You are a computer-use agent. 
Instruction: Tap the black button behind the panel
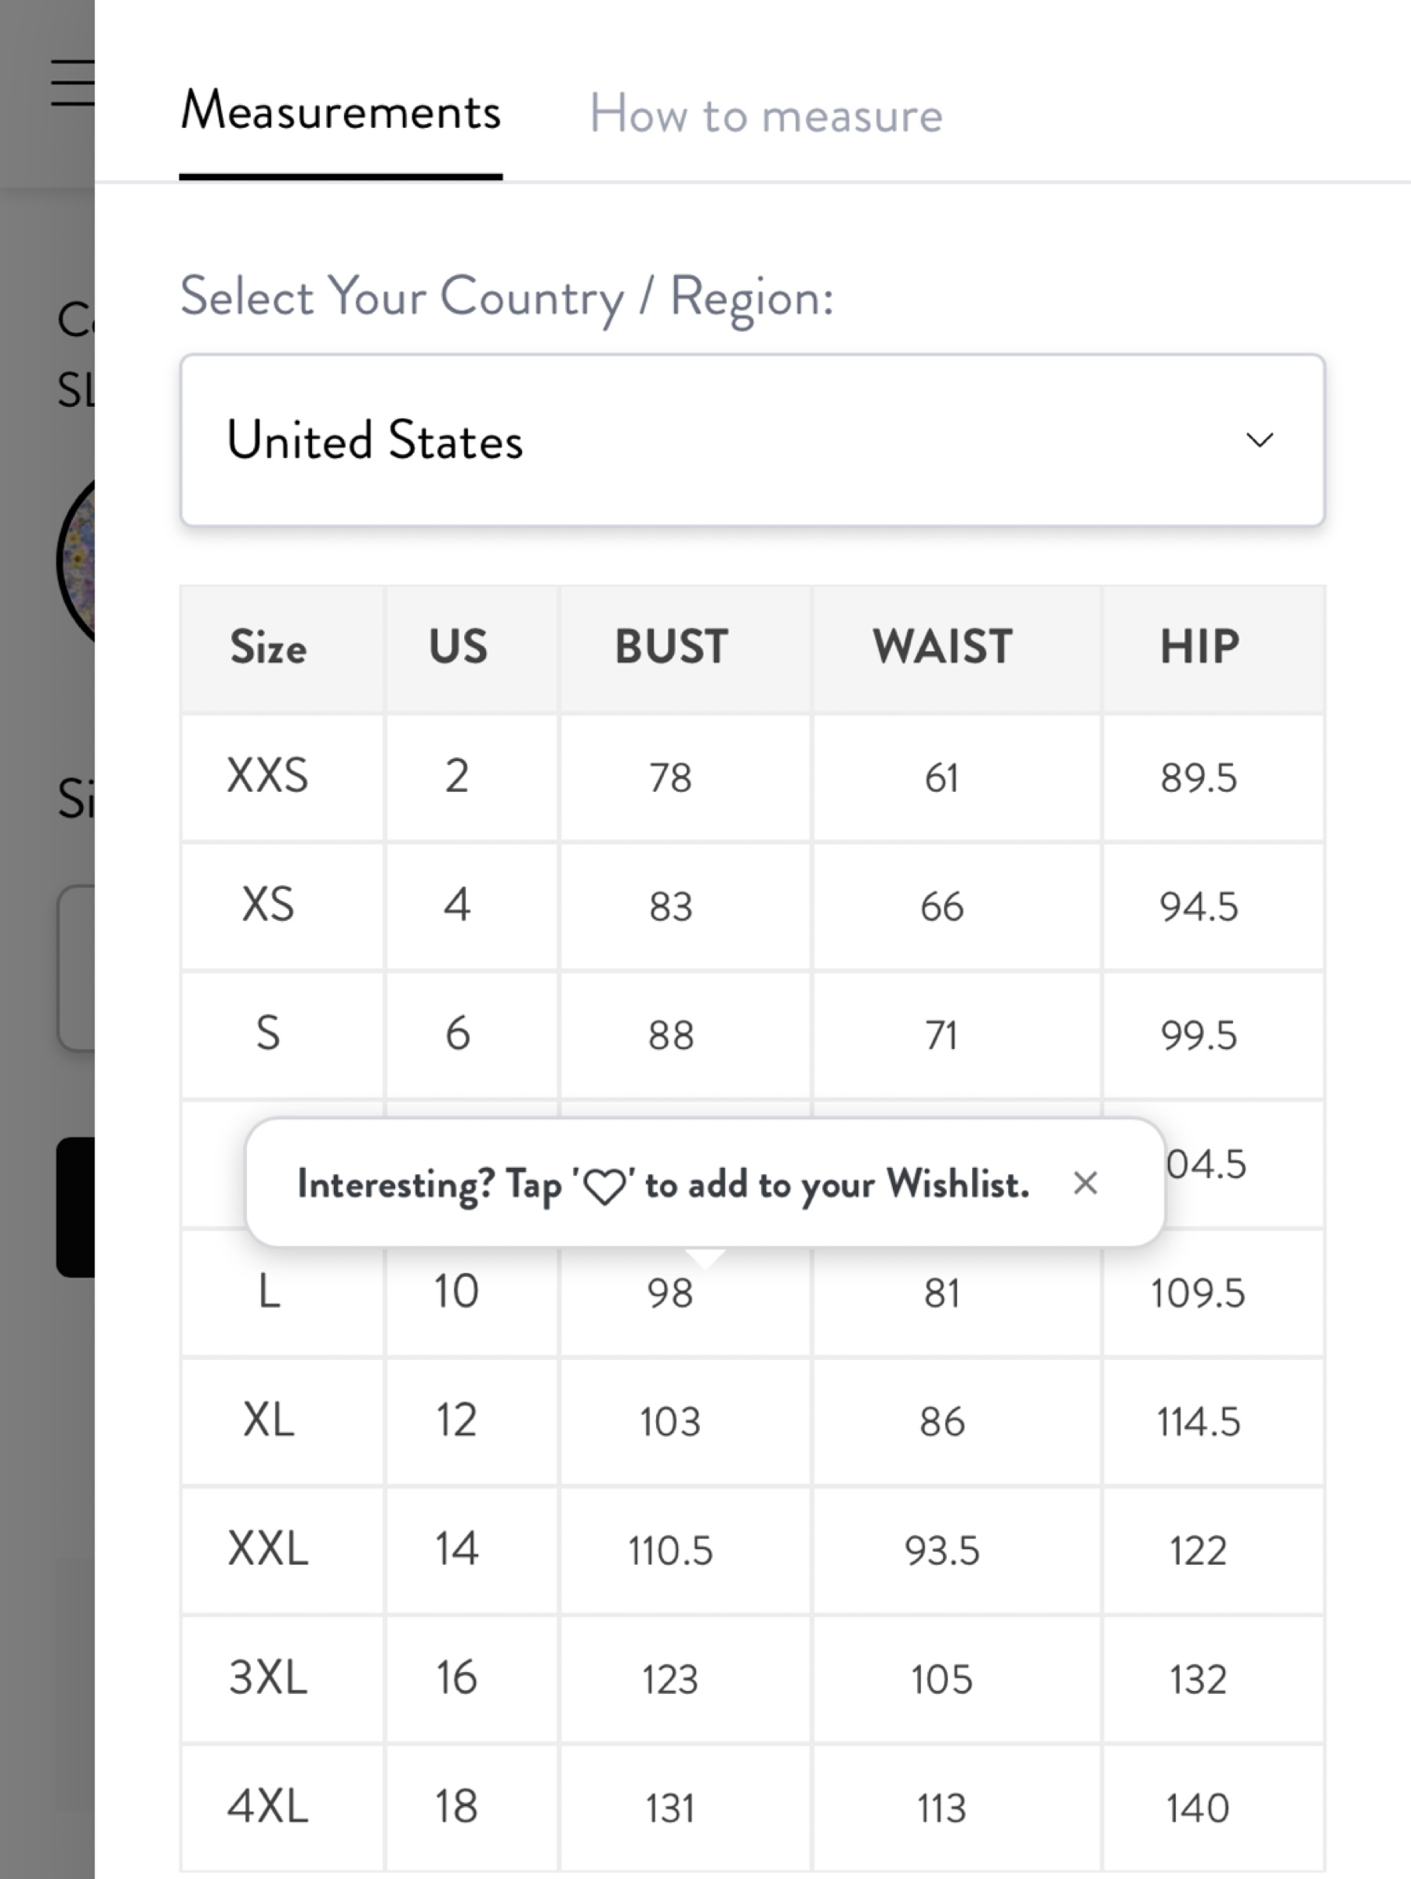pos(75,1206)
